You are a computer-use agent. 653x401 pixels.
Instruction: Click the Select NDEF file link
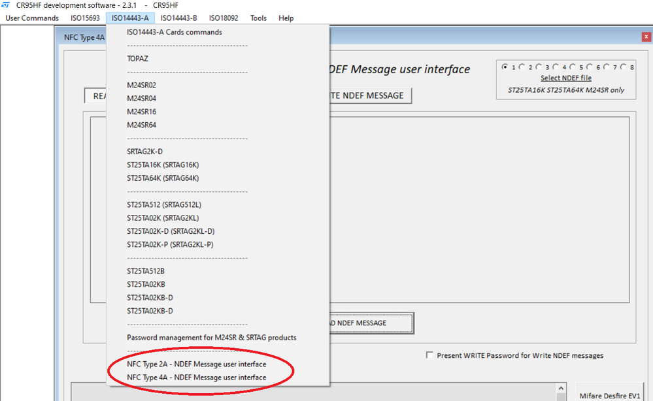point(566,78)
